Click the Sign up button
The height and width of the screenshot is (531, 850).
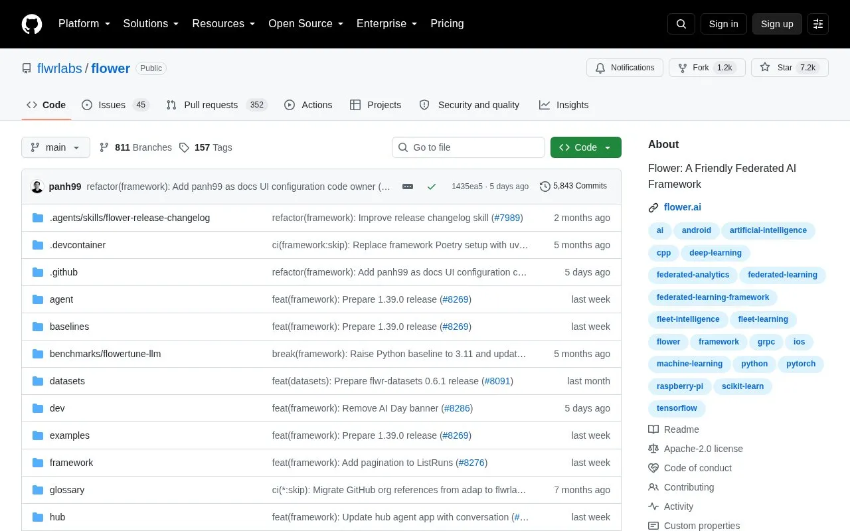777,24
